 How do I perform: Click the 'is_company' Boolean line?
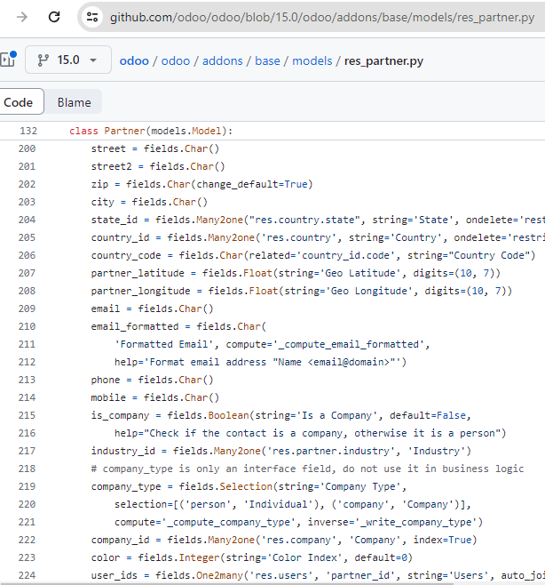click(x=280, y=415)
